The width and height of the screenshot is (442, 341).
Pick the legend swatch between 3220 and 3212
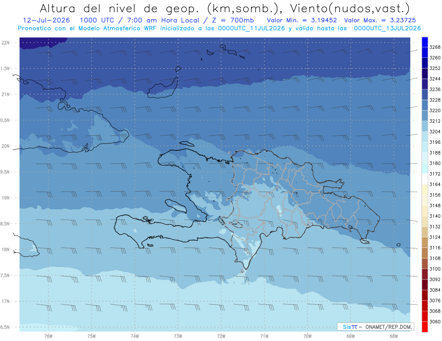point(425,116)
